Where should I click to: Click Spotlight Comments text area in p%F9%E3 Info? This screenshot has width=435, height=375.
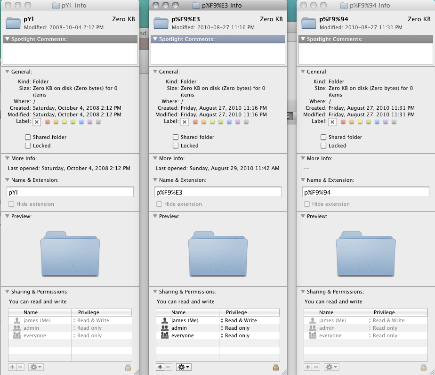pos(218,54)
